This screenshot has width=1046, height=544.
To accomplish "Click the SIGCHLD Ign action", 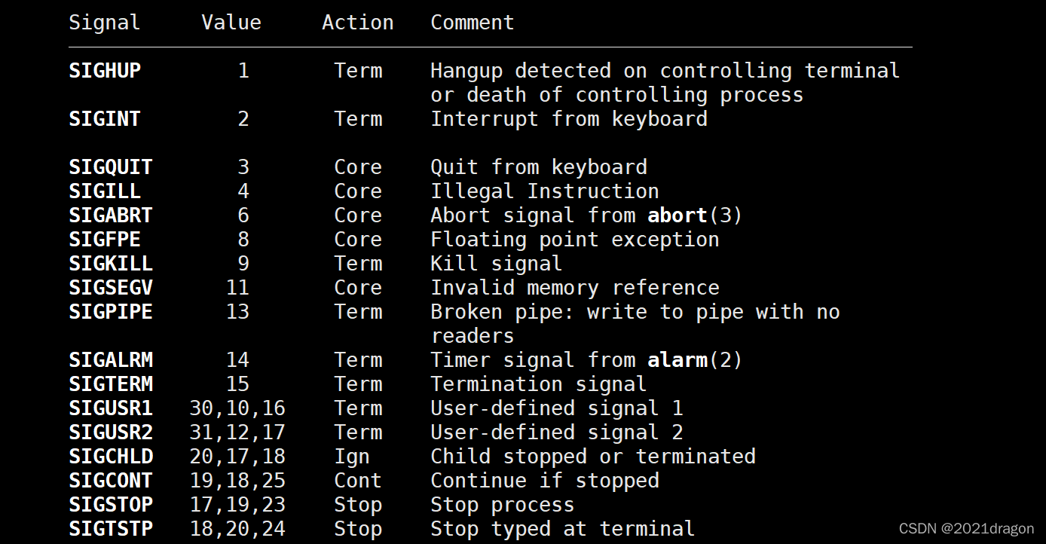I will [352, 457].
